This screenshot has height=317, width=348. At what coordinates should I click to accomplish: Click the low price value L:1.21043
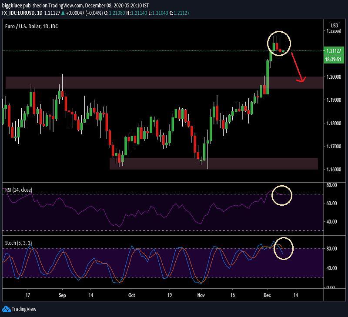coord(158,13)
